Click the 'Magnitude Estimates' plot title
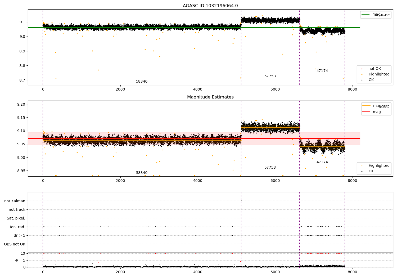The width and height of the screenshot is (397, 278). coord(210,97)
